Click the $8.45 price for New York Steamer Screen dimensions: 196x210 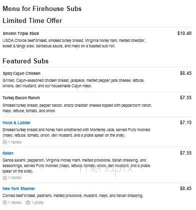click(185, 189)
